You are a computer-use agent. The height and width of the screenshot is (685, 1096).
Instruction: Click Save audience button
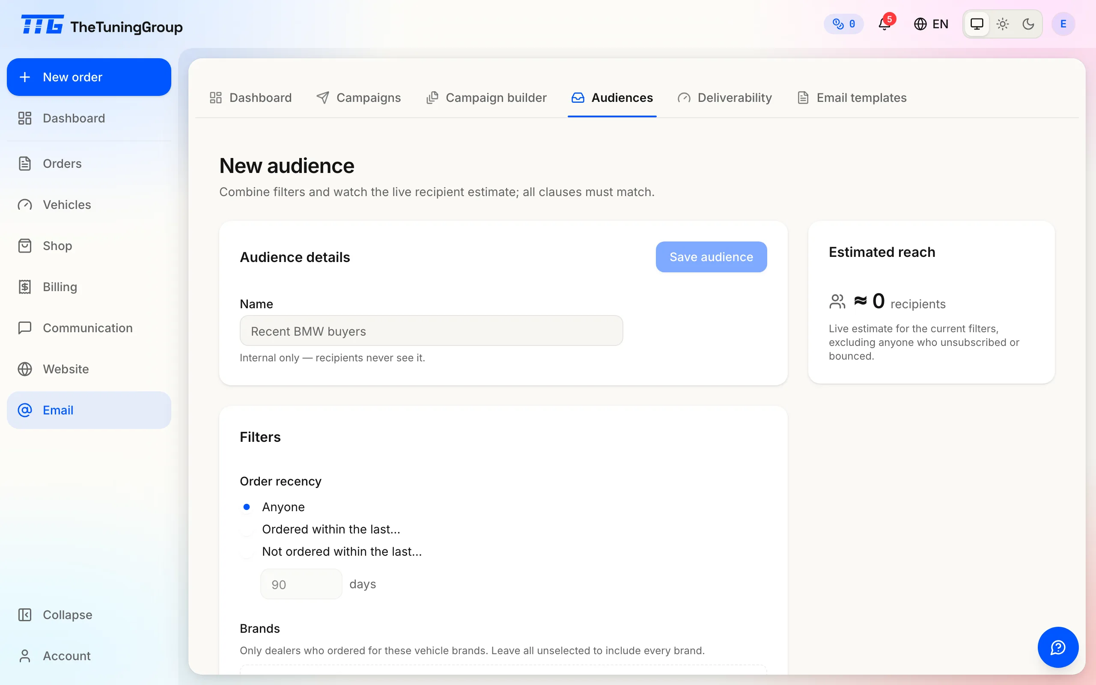click(711, 257)
